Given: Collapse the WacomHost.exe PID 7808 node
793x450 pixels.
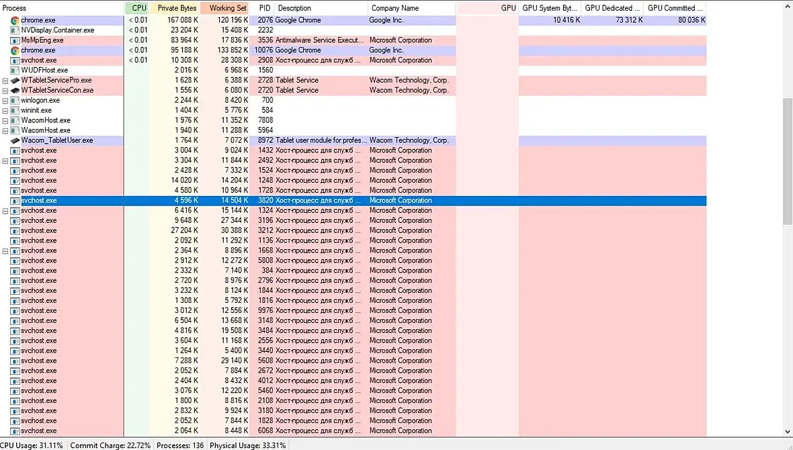Looking at the screenshot, I should click(5, 120).
